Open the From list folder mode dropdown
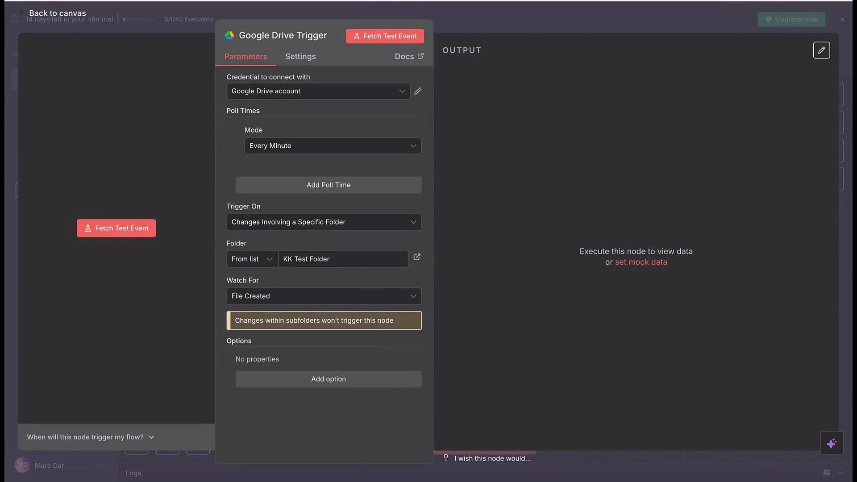The width and height of the screenshot is (857, 482). point(252,259)
